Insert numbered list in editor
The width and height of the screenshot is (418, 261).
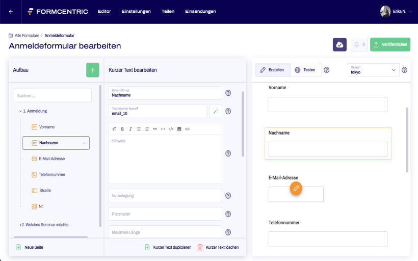(147, 129)
